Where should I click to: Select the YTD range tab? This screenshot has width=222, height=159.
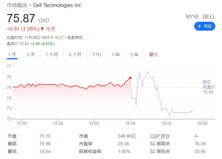tap(96, 55)
